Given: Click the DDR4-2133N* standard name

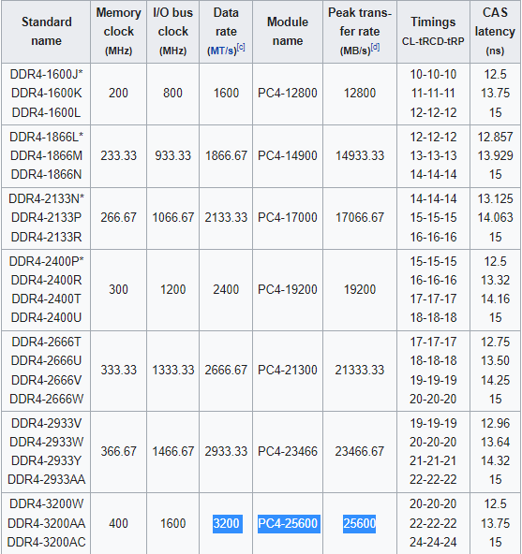Looking at the screenshot, I should point(46,199).
